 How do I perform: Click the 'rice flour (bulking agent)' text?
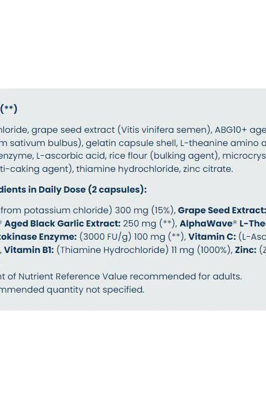pos(164,156)
